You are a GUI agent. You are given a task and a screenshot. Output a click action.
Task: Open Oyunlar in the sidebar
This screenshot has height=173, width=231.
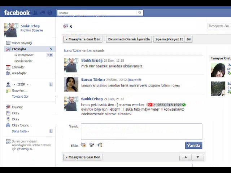(x=17, y=107)
